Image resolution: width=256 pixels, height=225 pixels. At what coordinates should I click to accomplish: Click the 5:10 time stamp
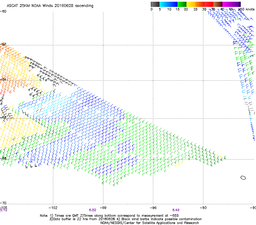tap(3, 210)
